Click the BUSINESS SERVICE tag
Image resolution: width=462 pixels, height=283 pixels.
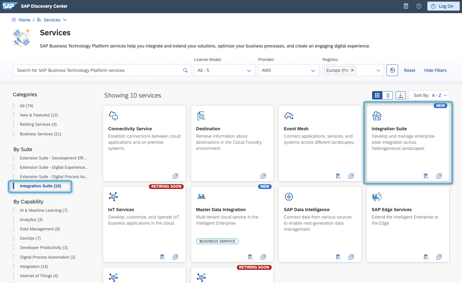(217, 241)
